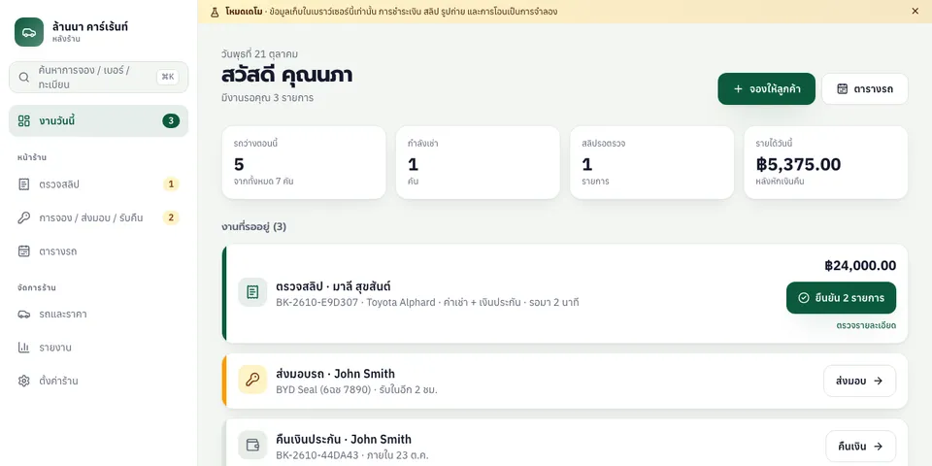Click ส่งมอบรถ · John Smith title
Image resolution: width=932 pixels, height=466 pixels.
(335, 374)
